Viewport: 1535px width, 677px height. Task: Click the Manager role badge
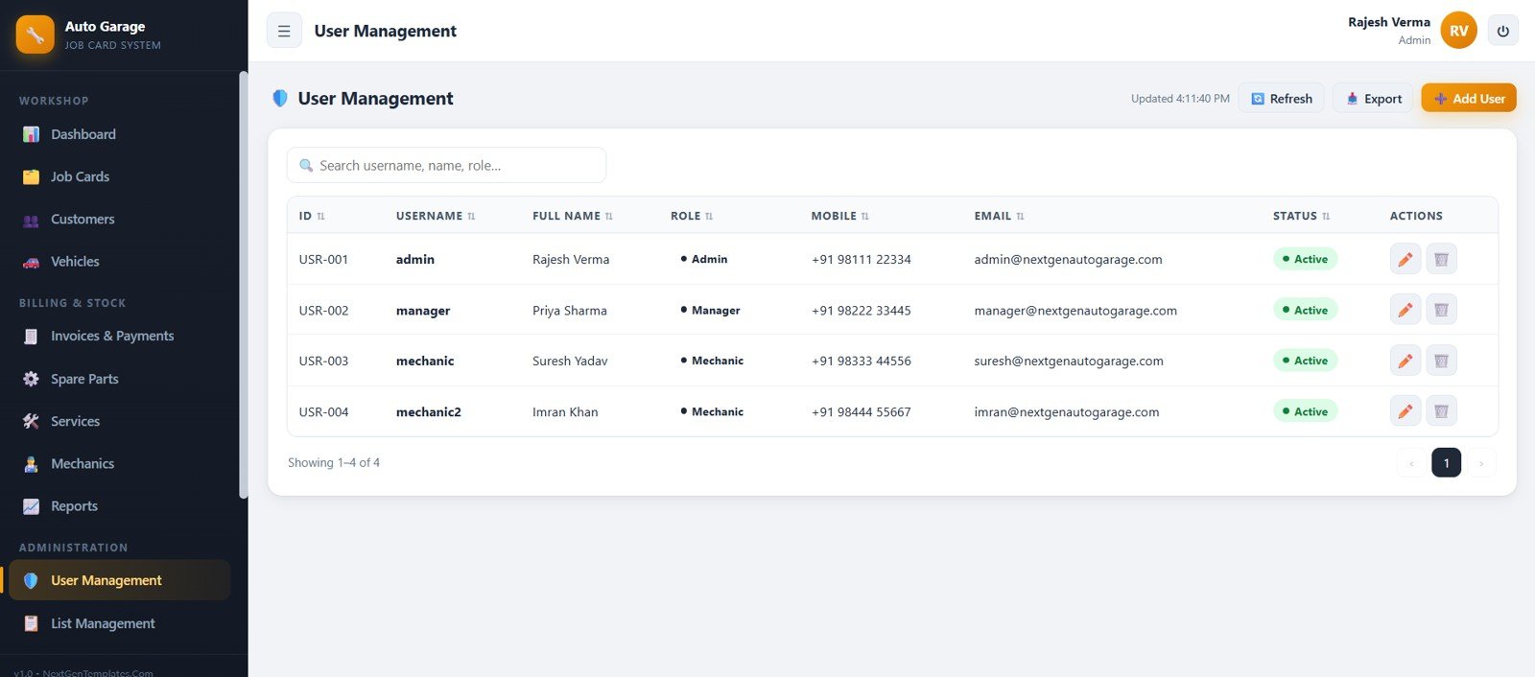pos(710,310)
